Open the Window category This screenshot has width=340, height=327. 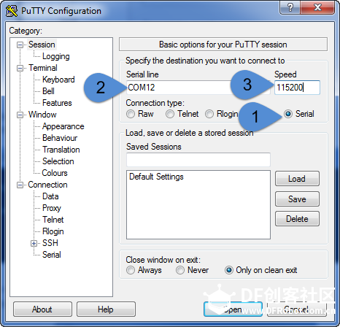(x=42, y=115)
